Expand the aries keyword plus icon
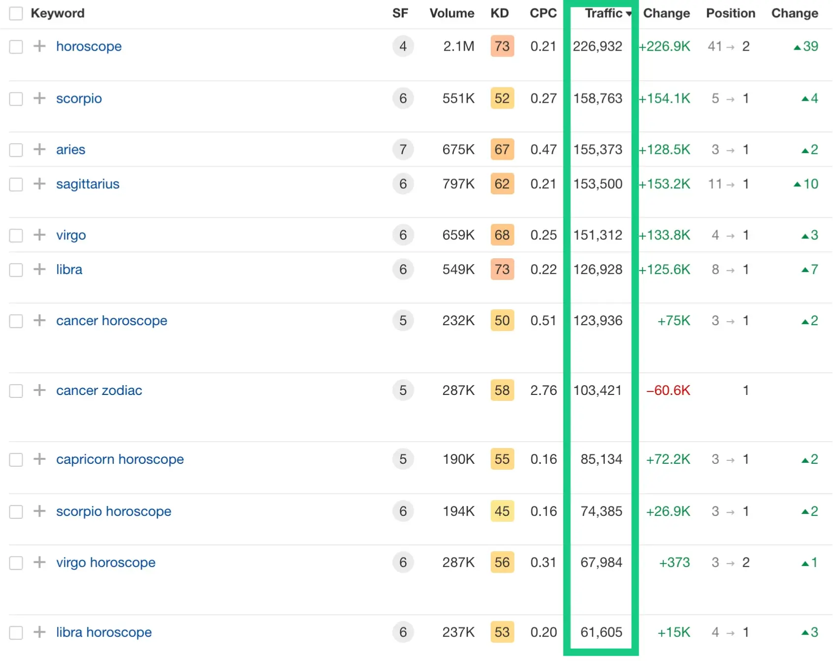833x662 pixels. click(x=39, y=150)
